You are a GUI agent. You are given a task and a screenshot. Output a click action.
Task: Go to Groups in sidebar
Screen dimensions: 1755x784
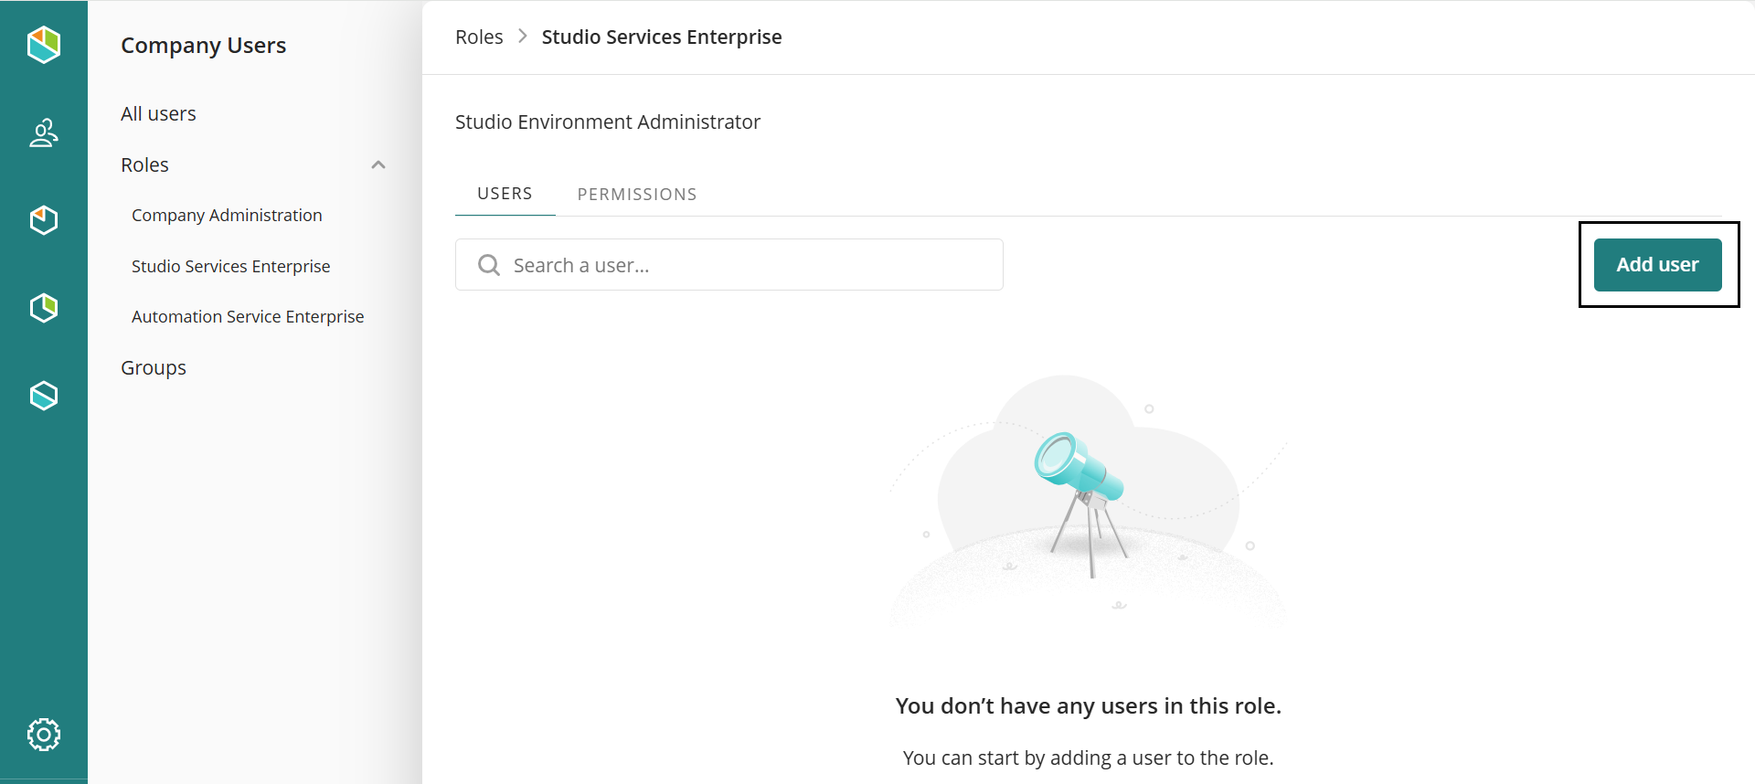coord(154,368)
